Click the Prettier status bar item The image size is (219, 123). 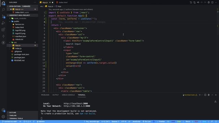pos(161,122)
